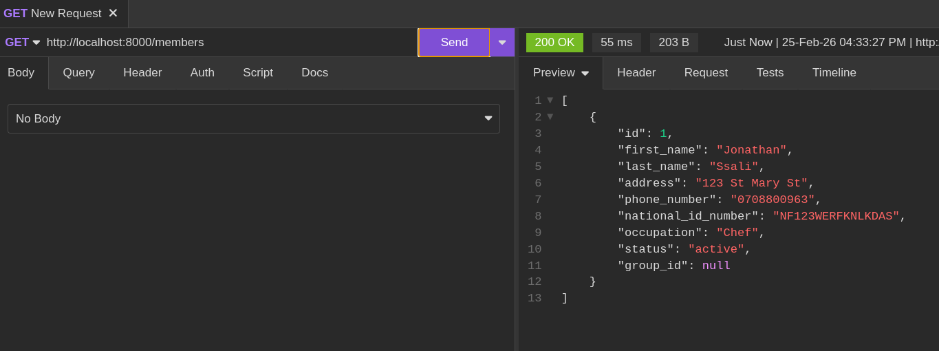939x351 pixels.
Task: Select the Auth tab
Action: click(202, 73)
